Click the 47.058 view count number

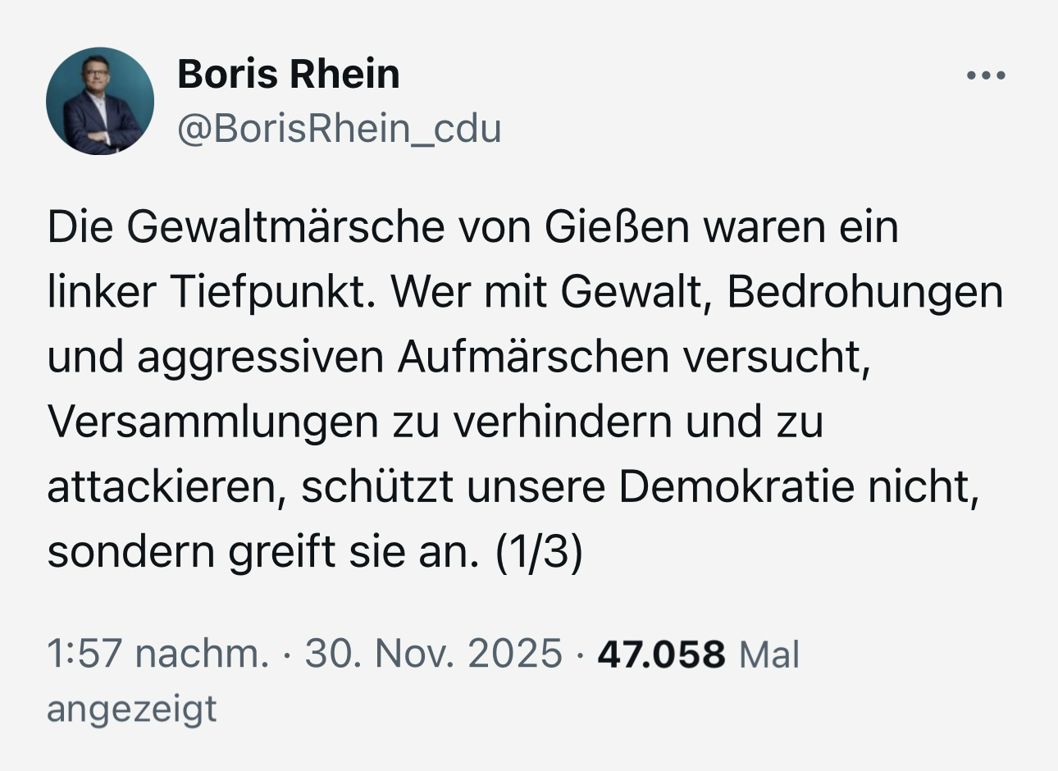(x=661, y=654)
